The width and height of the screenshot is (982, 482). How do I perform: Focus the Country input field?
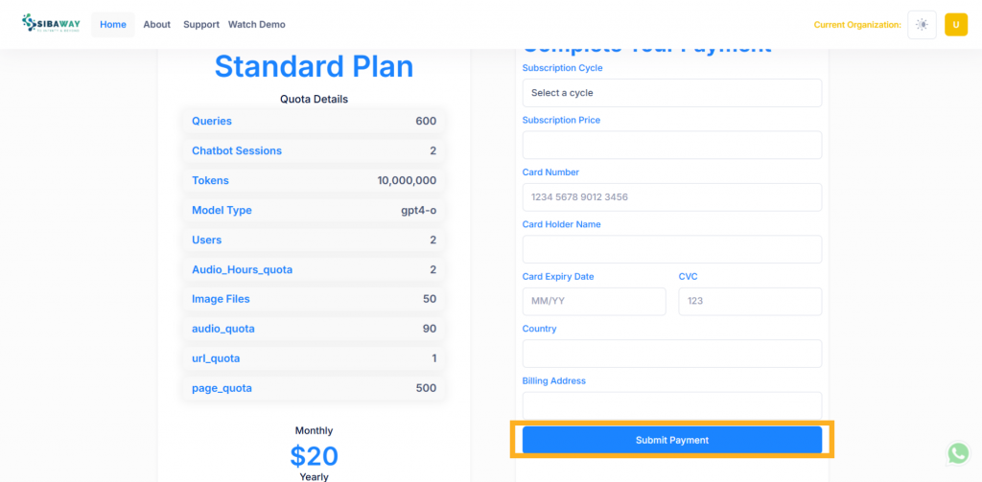point(672,354)
